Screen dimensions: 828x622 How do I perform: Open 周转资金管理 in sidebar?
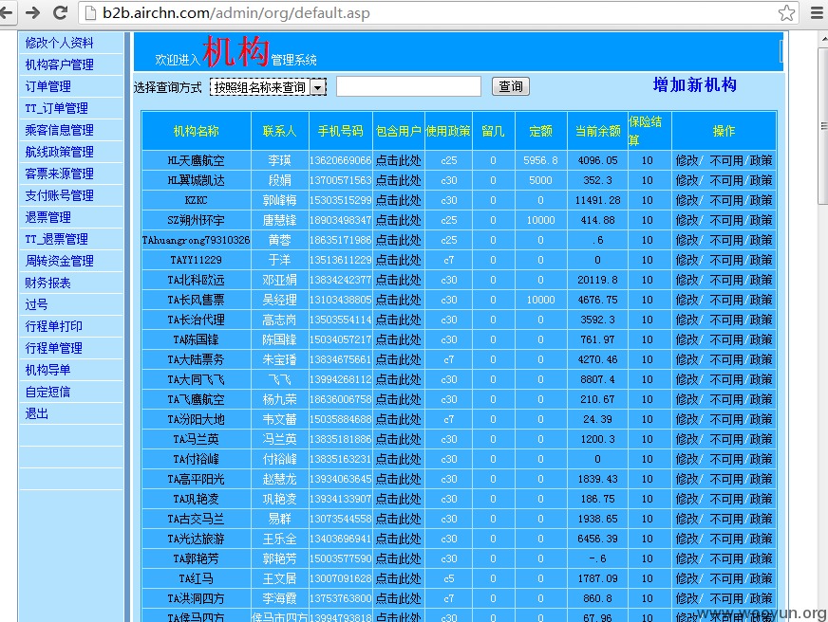coord(59,261)
